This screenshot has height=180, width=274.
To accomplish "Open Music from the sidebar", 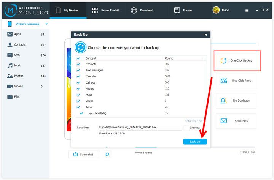I will pyautogui.click(x=18, y=65).
